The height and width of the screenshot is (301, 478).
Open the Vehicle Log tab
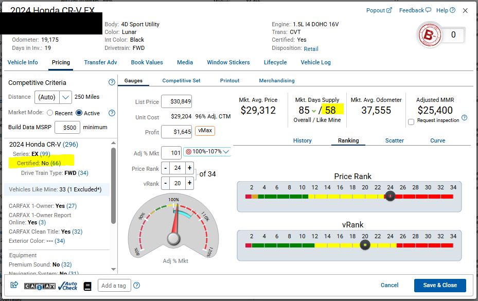[315, 63]
